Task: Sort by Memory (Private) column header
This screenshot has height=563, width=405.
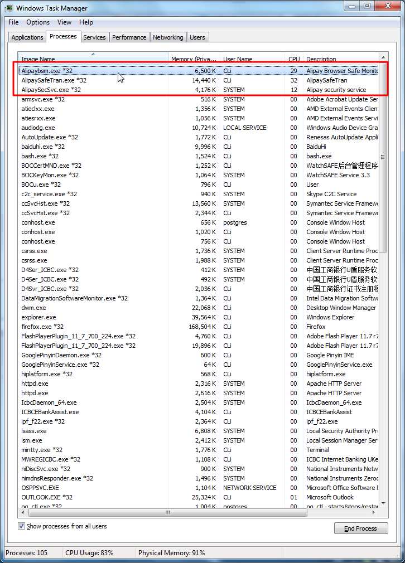Action: point(194,59)
